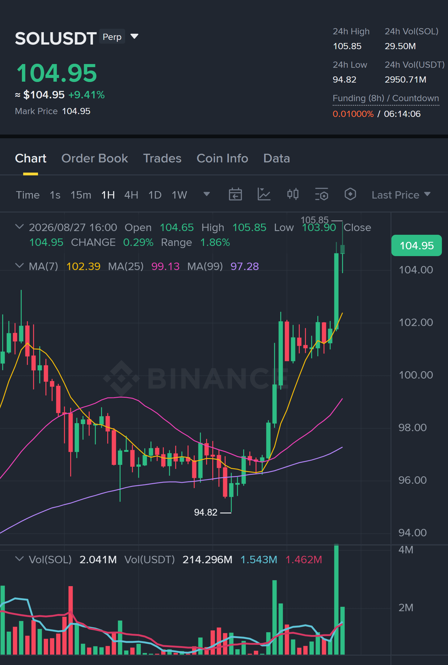
Task: Expand more time intervals dropdown arrow
Action: pos(207,194)
